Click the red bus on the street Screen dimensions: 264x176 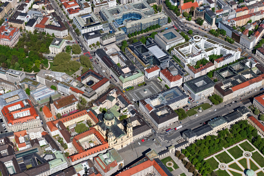pyautogui.click(x=168, y=130)
